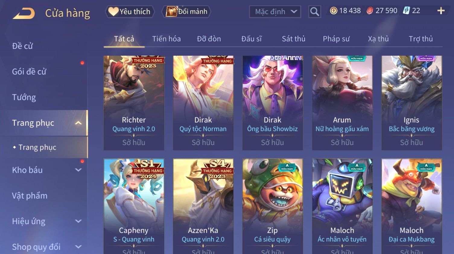454x254 pixels.
Task: Add currency with the plus icon
Action: [441, 11]
